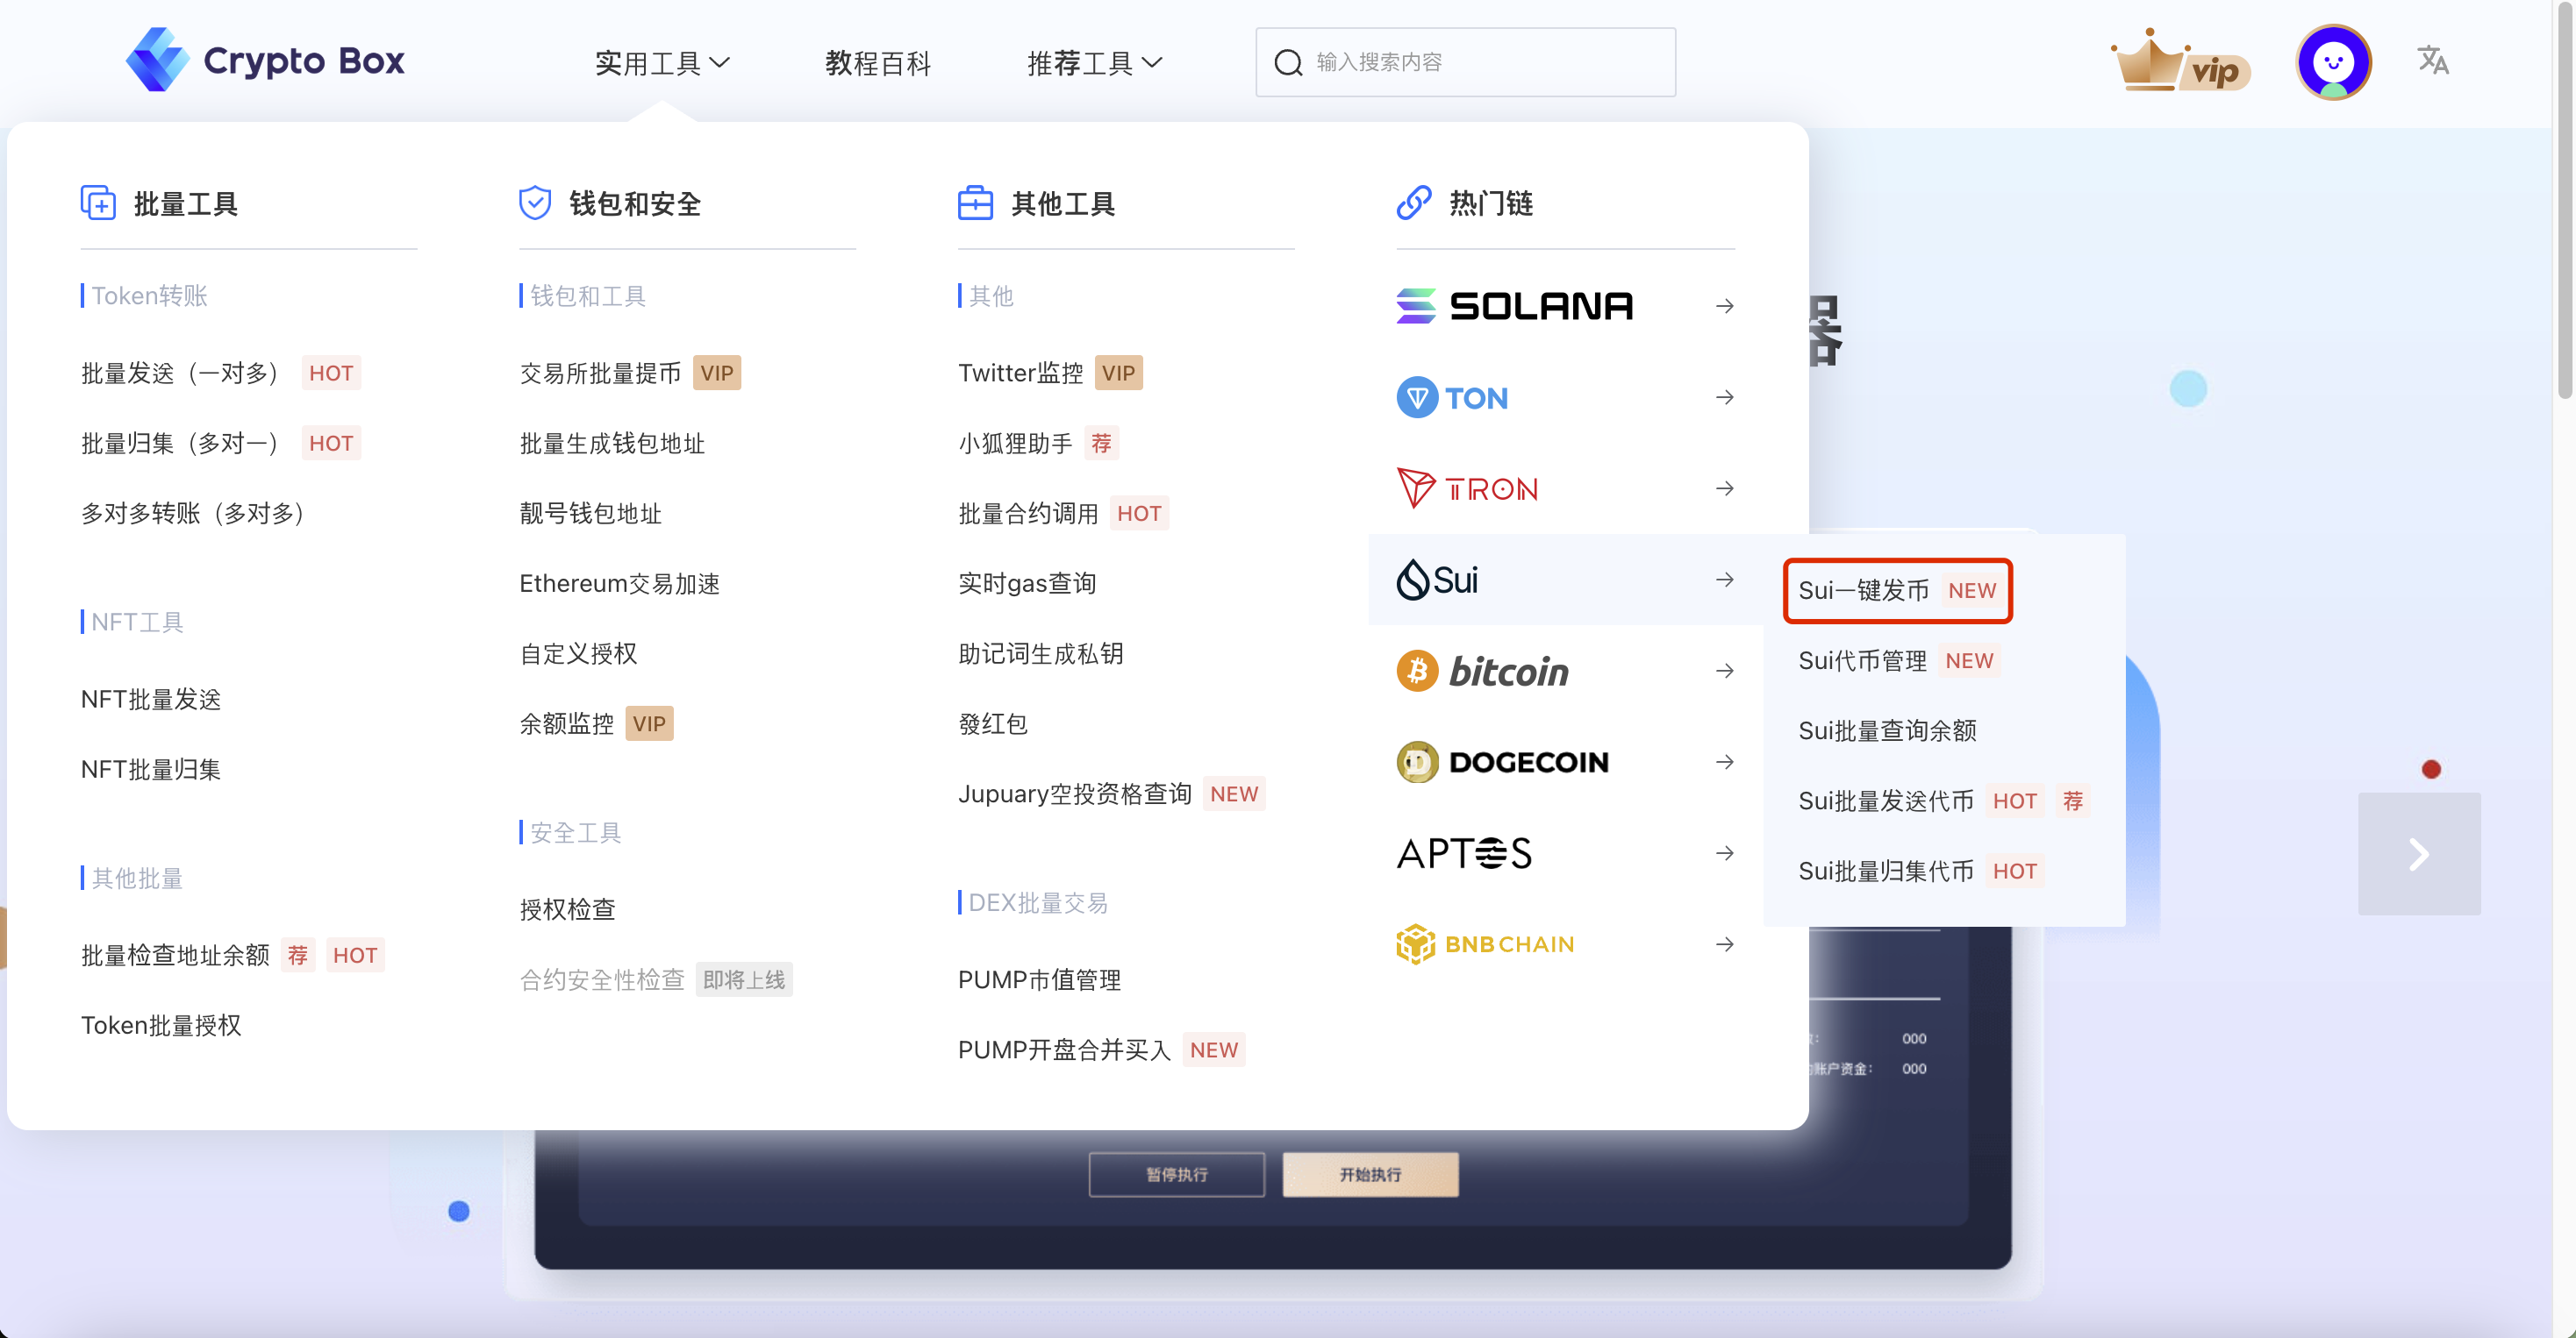
Task: Open 批量检查地址余额 link
Action: coord(232,956)
